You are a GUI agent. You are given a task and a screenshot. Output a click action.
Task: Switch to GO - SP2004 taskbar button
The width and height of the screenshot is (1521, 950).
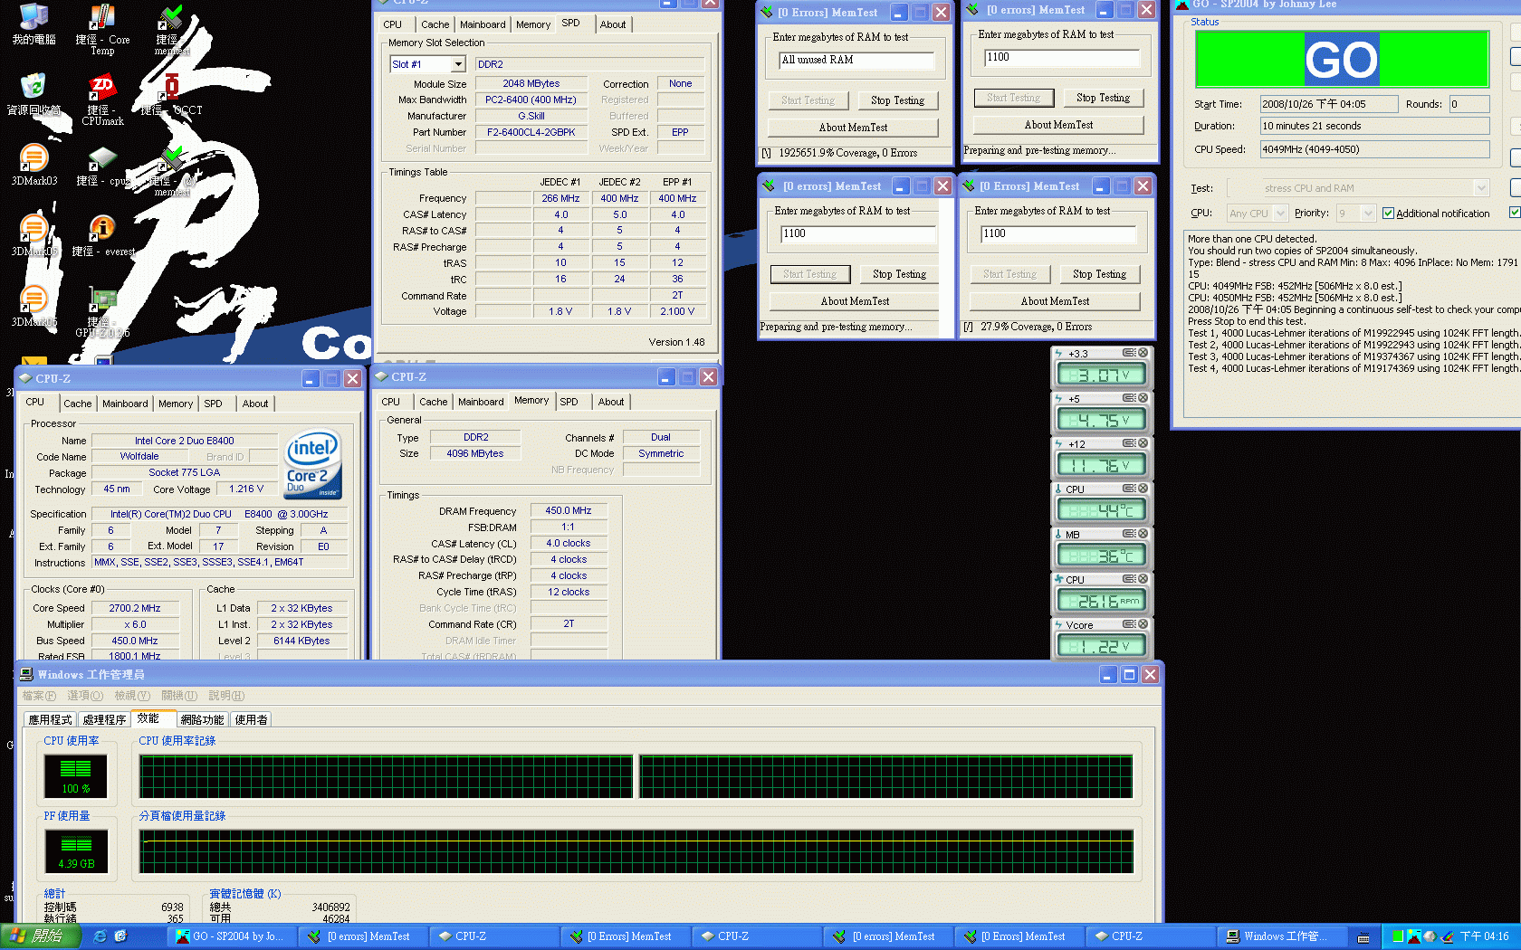tap(233, 936)
